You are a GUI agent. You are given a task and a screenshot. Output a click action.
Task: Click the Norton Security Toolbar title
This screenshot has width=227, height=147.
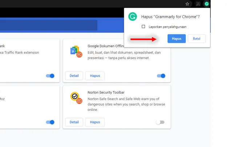tap(106, 92)
